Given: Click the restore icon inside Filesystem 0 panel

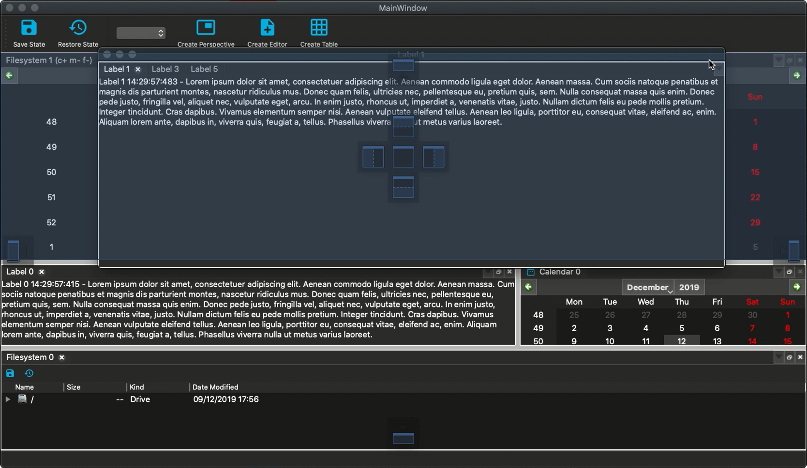Looking at the screenshot, I should (x=29, y=373).
